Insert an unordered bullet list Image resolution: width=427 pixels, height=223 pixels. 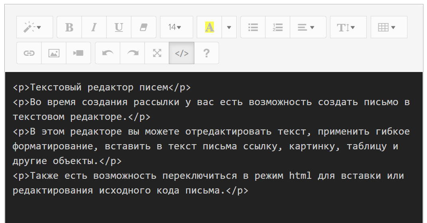253,27
